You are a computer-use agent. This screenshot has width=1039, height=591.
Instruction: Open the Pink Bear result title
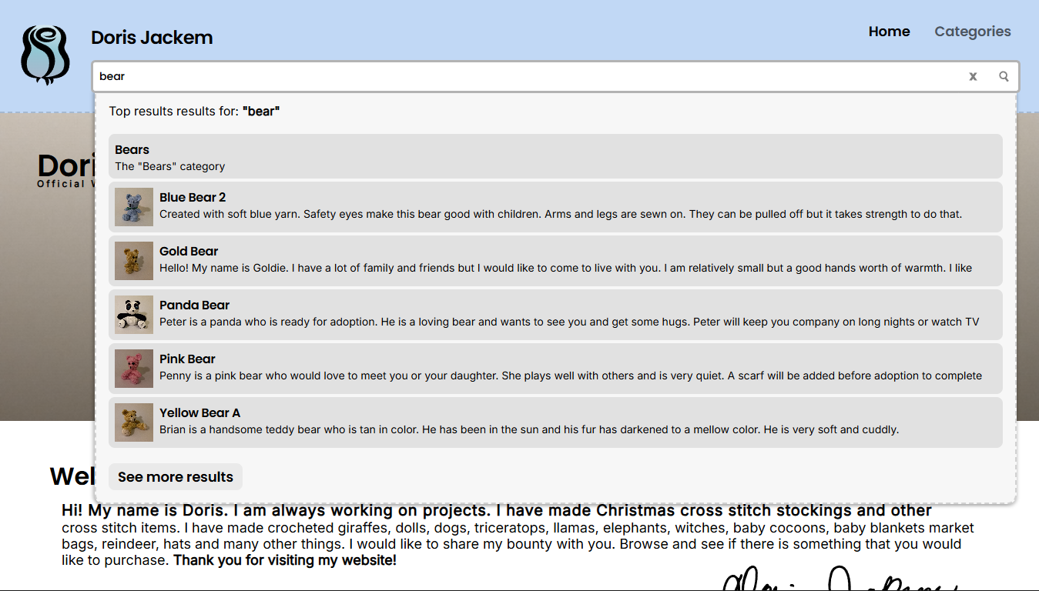pyautogui.click(x=187, y=359)
